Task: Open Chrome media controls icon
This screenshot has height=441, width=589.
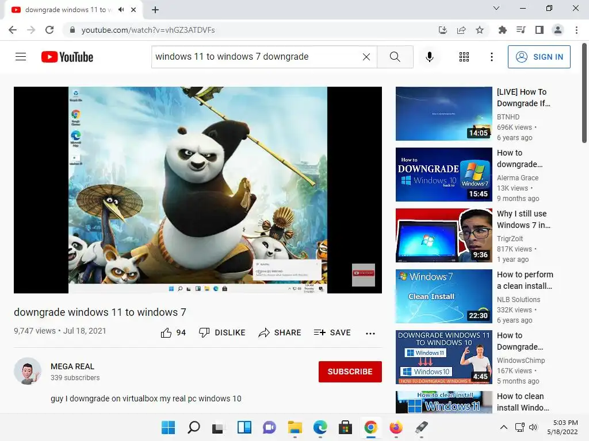Action: point(521,30)
